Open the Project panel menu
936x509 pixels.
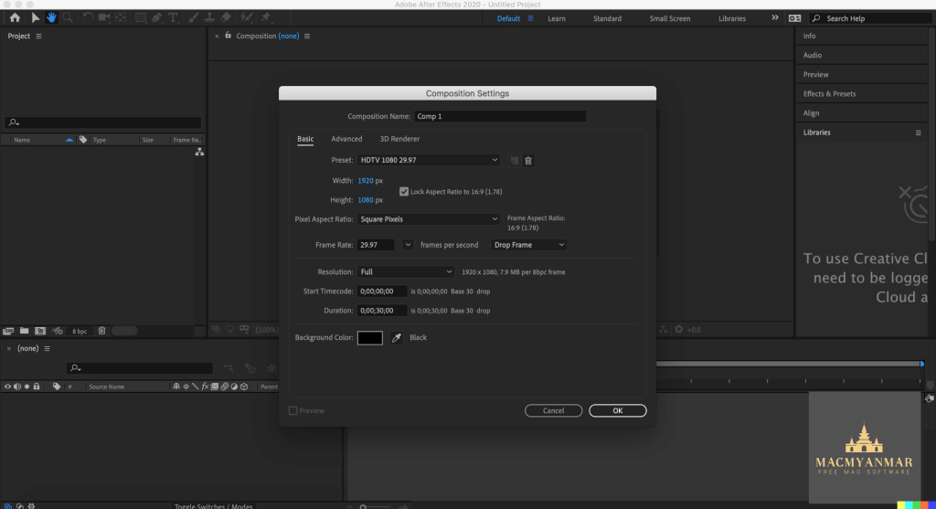[38, 37]
